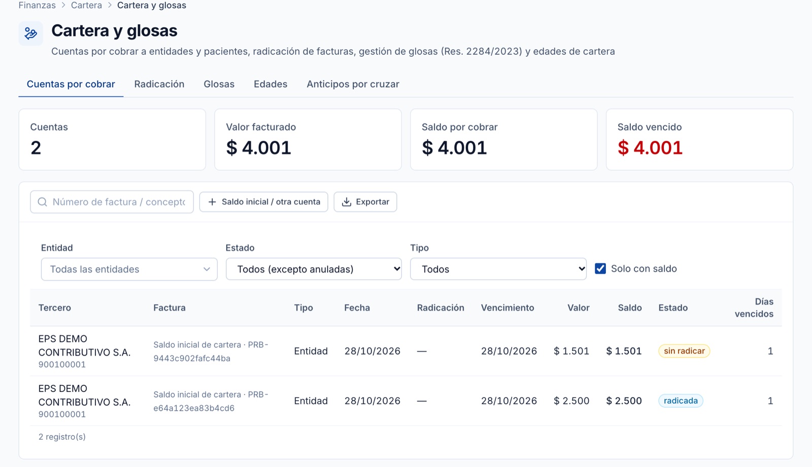Click the Saldo column header
The width and height of the screenshot is (812, 467).
[x=630, y=308]
